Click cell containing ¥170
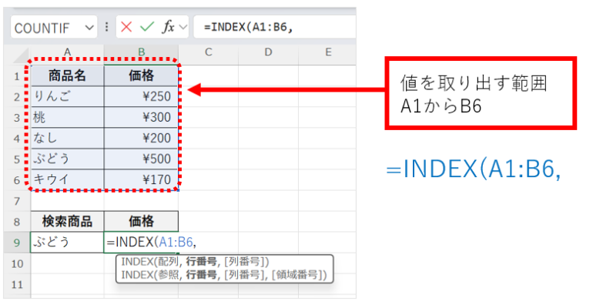 (x=141, y=180)
